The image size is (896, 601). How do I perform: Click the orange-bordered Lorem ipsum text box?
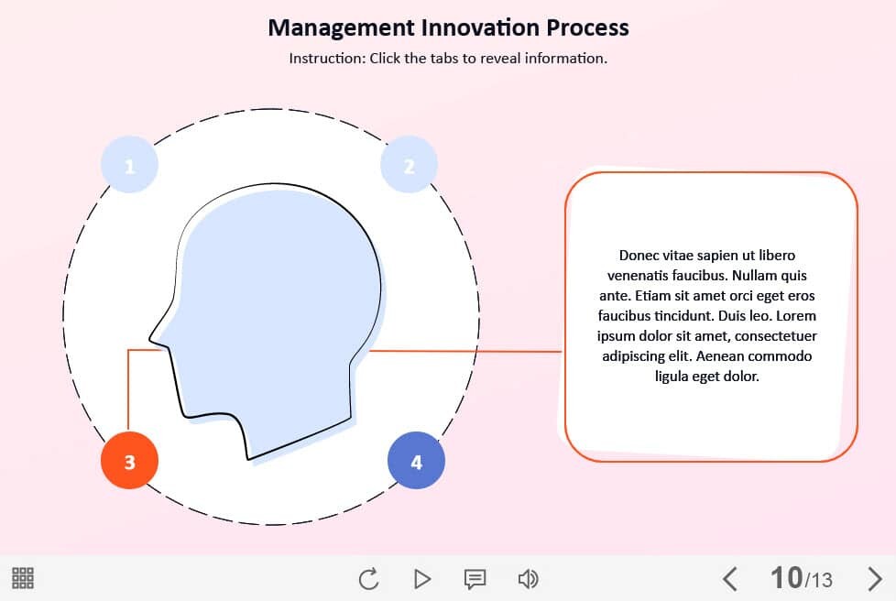coord(710,316)
